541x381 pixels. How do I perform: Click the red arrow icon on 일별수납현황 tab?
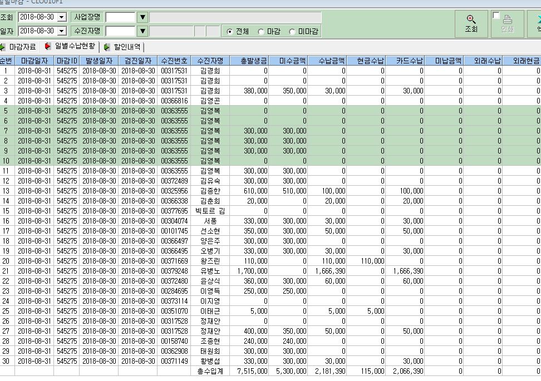(x=48, y=46)
